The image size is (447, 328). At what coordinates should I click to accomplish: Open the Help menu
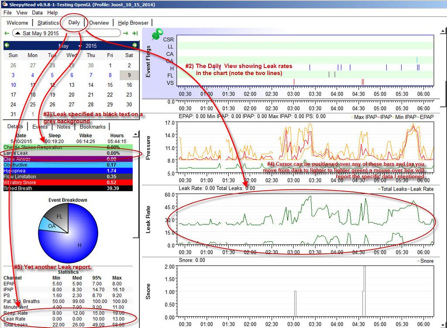coord(52,13)
